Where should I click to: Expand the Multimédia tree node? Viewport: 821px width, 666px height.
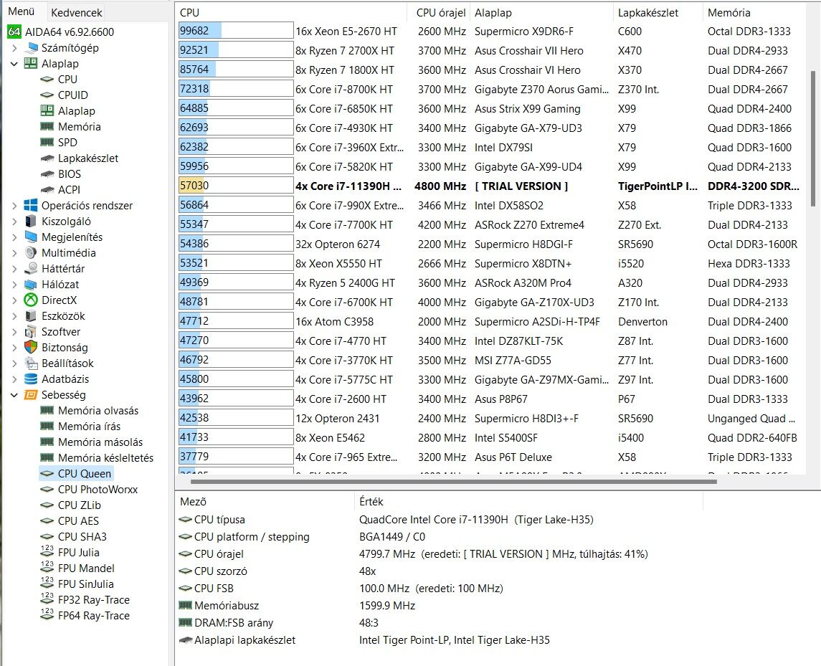point(14,253)
